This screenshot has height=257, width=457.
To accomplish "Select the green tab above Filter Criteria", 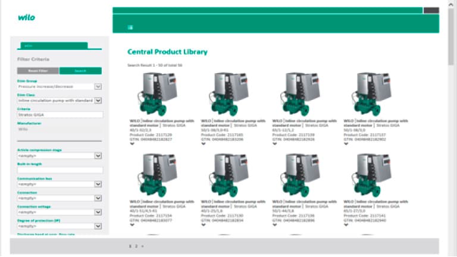I will point(54,46).
